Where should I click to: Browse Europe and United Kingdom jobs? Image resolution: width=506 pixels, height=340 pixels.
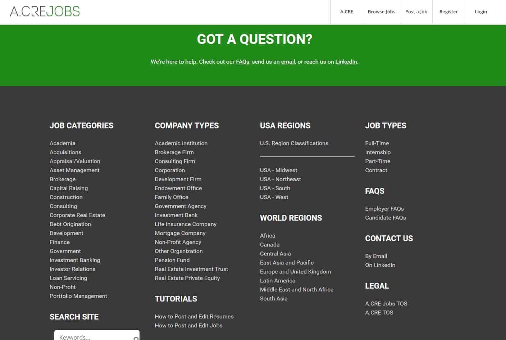[x=296, y=272]
